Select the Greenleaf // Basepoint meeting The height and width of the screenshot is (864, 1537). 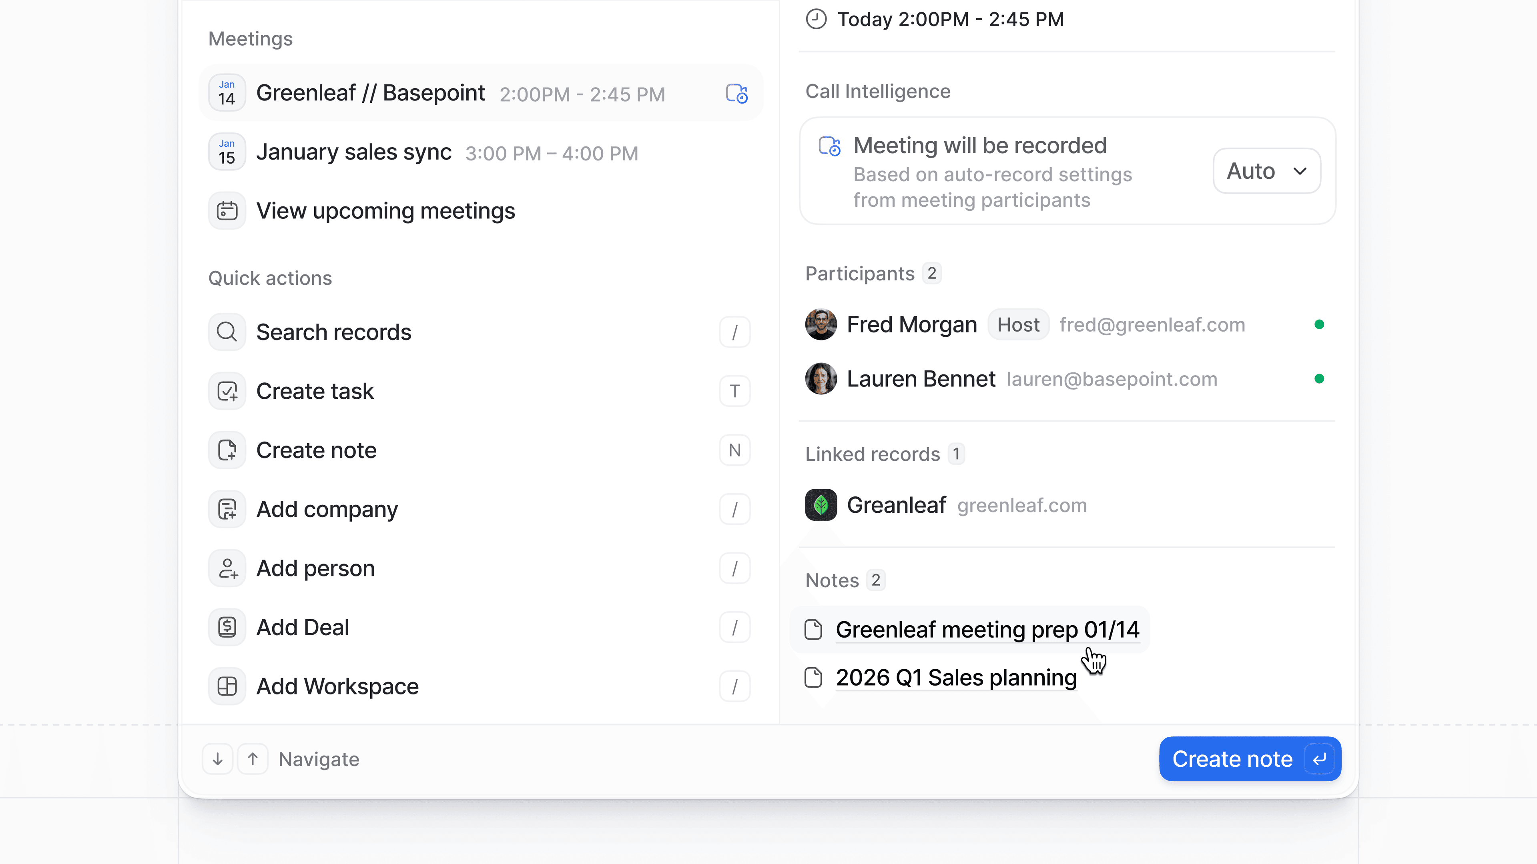pyautogui.click(x=370, y=94)
